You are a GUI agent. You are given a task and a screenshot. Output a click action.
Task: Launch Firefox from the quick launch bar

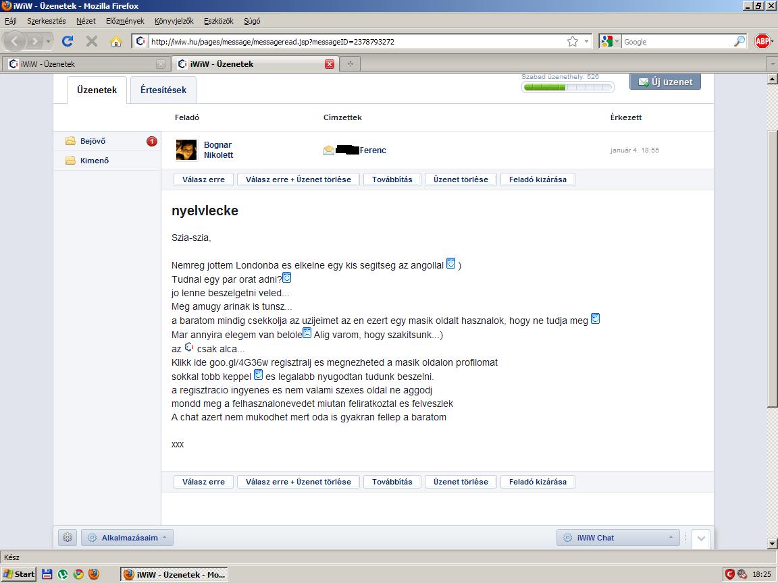(94, 574)
